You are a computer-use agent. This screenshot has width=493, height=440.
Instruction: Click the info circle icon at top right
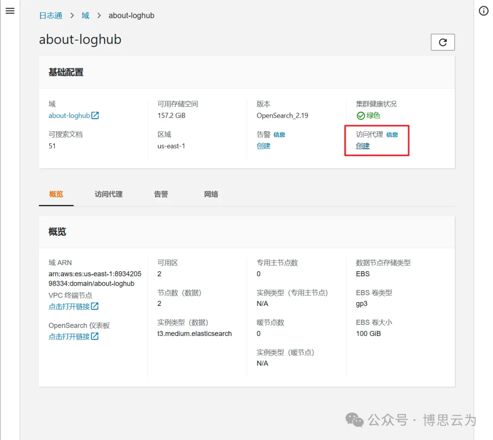483,11
